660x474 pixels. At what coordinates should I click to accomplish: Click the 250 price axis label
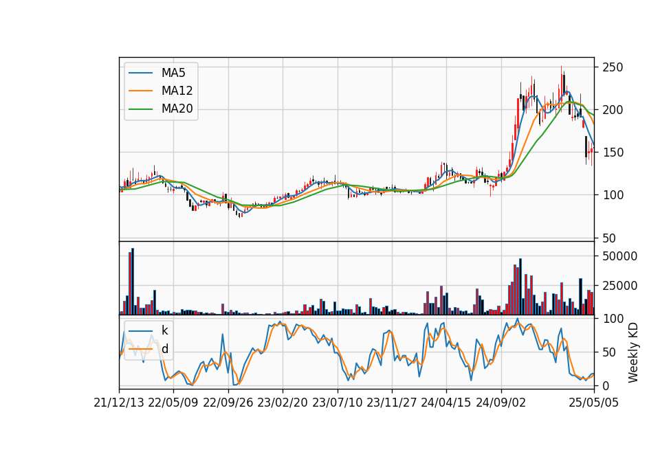tap(613, 67)
